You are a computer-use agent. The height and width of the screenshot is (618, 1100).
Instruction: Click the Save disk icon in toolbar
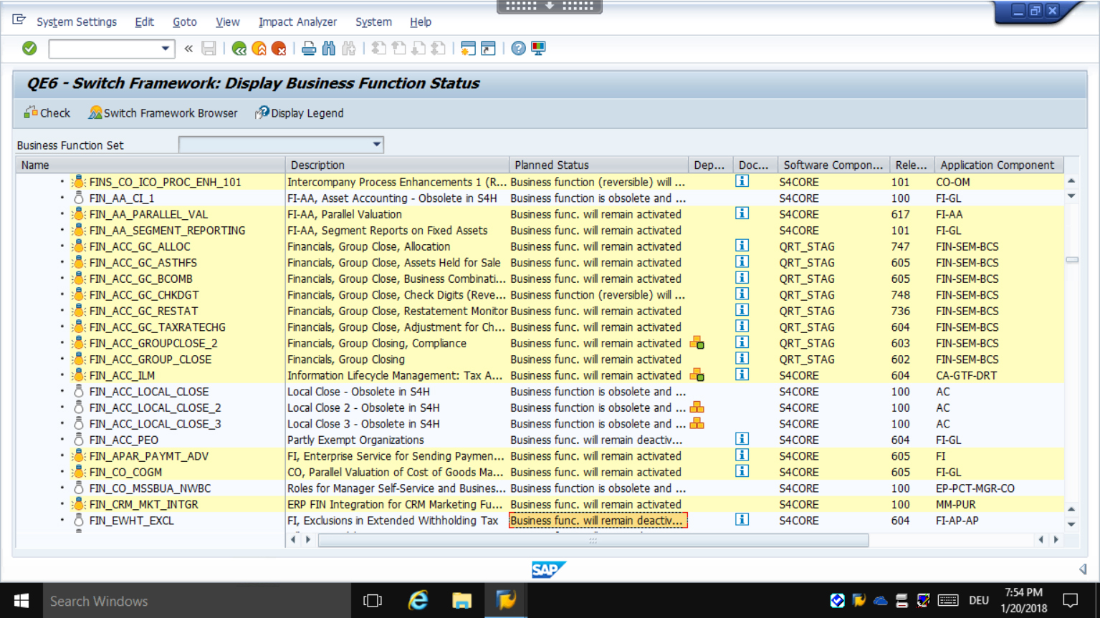(209, 48)
